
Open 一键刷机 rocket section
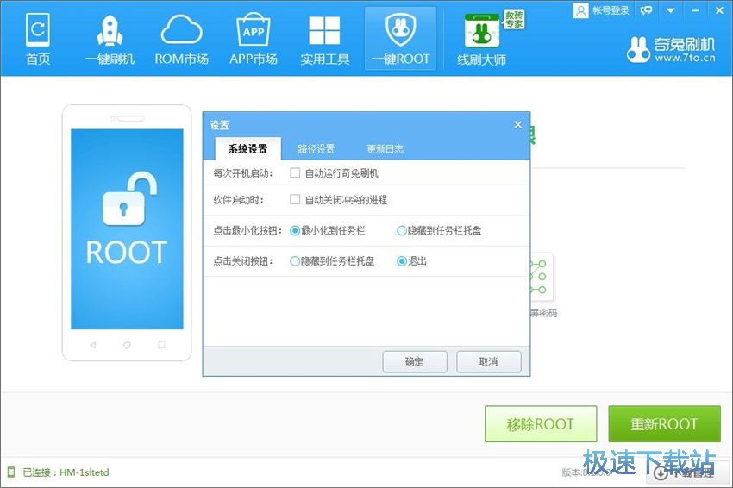click(x=110, y=40)
